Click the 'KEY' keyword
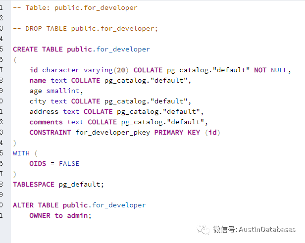This screenshot has width=305, height=243. click(194, 132)
